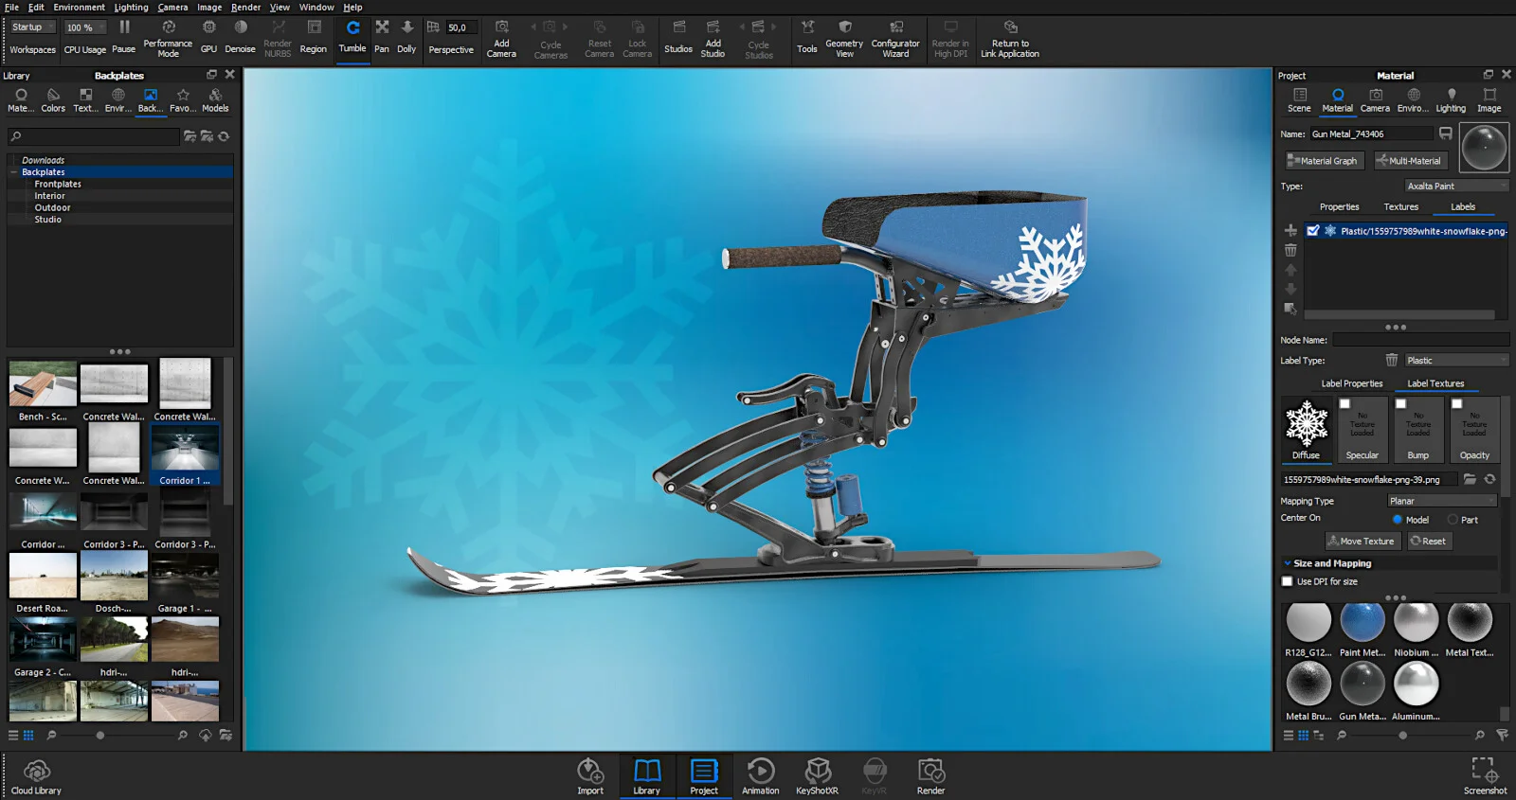Click the Add Camera toolbar icon

point(501,39)
